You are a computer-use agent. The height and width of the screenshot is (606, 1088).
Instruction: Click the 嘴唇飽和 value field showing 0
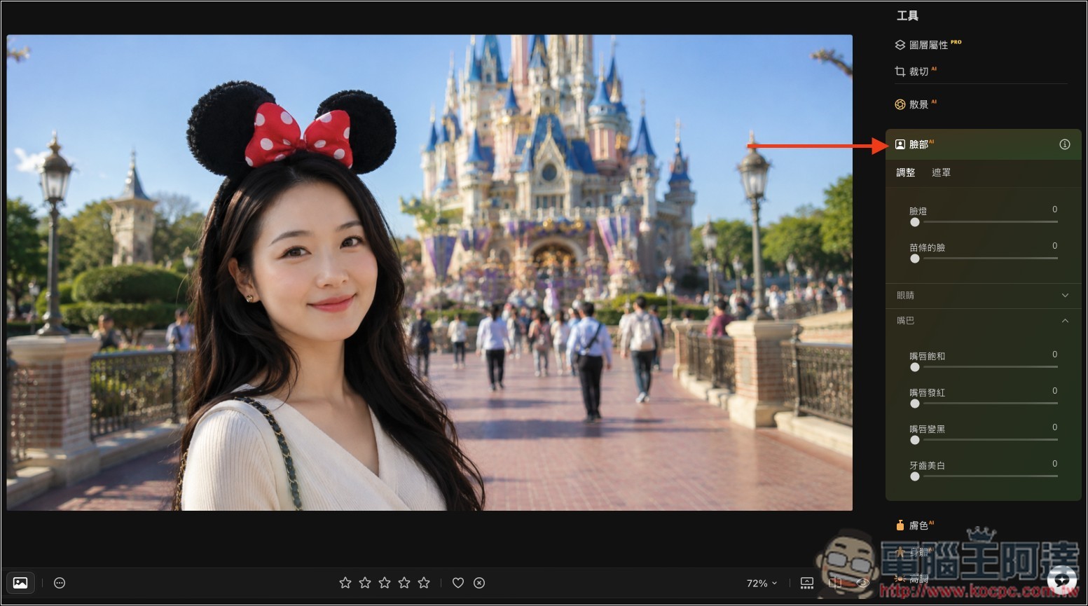click(1054, 354)
